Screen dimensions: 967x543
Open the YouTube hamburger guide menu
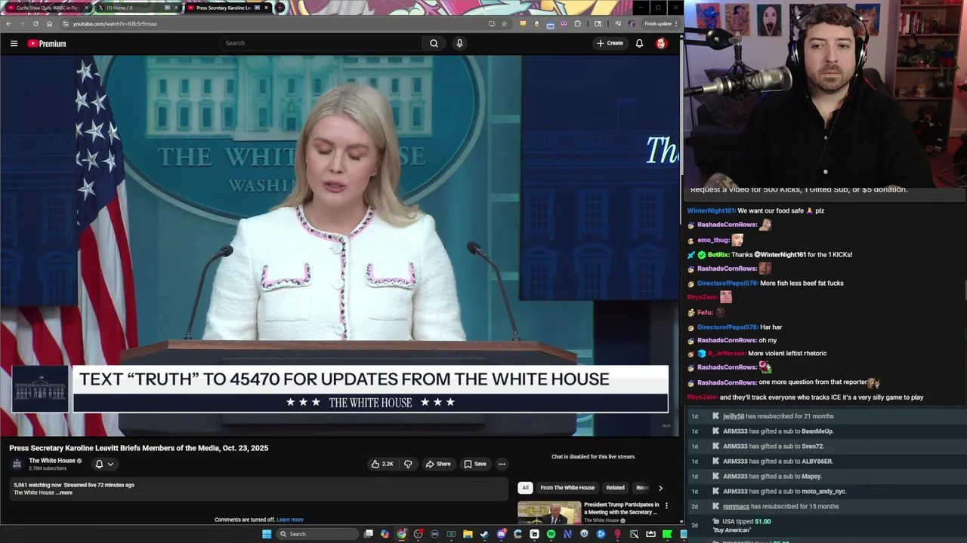click(14, 44)
